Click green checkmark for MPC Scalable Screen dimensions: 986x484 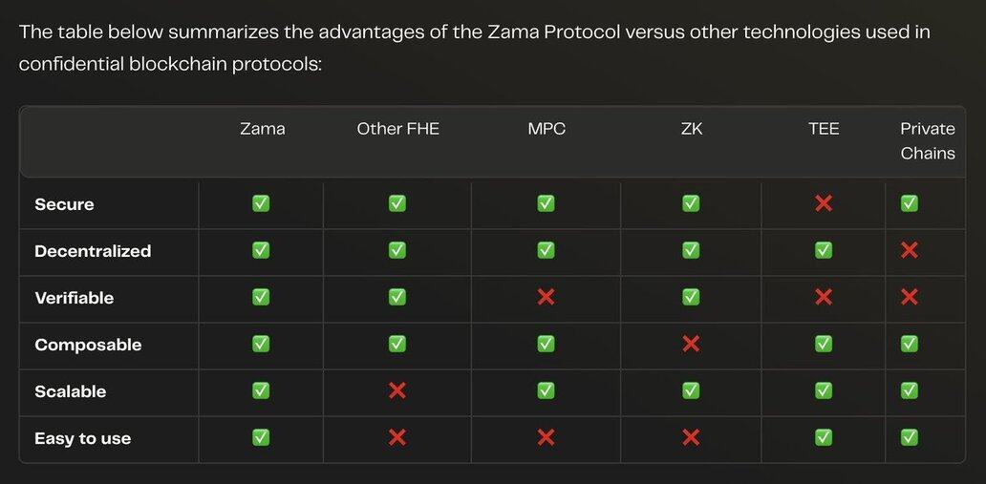[546, 390]
